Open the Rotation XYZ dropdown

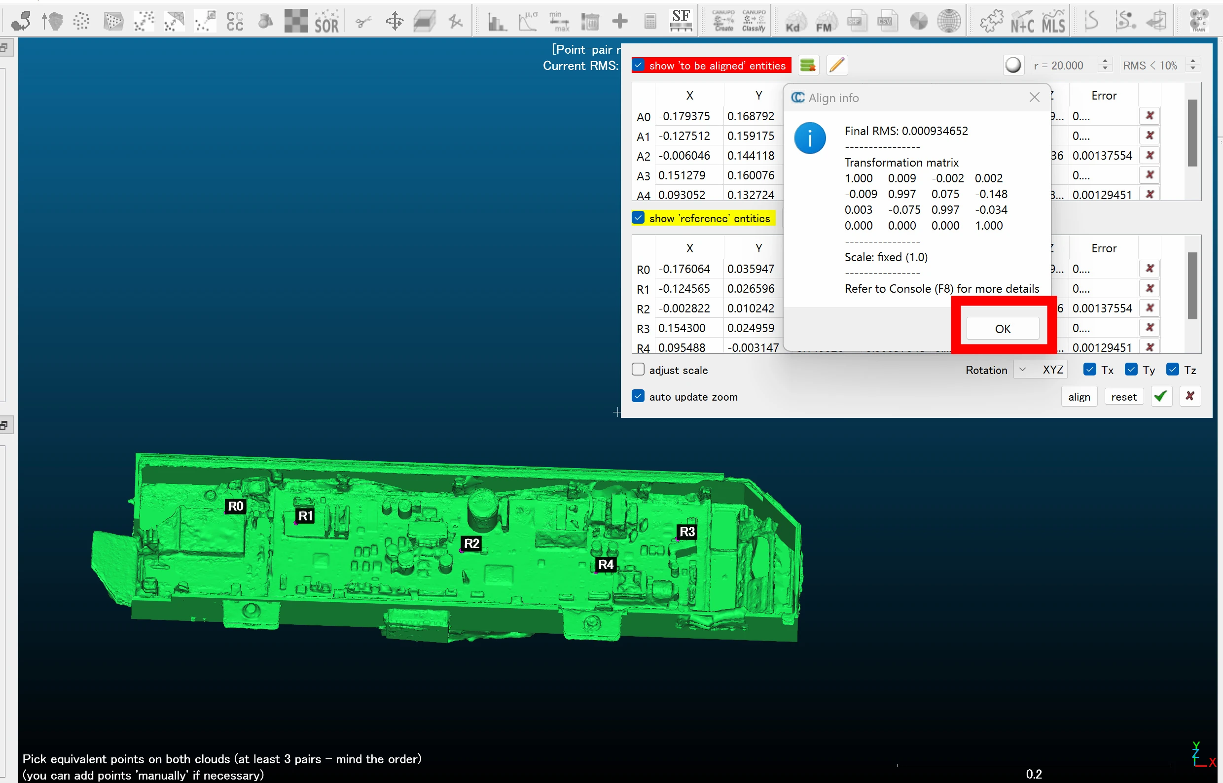point(1041,370)
